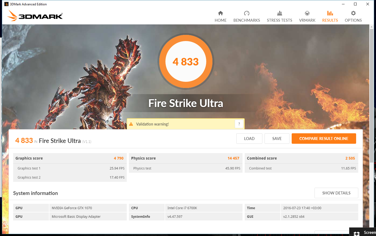Open the STRESS TESTS bar chart icon
376x236 pixels.
(x=280, y=13)
